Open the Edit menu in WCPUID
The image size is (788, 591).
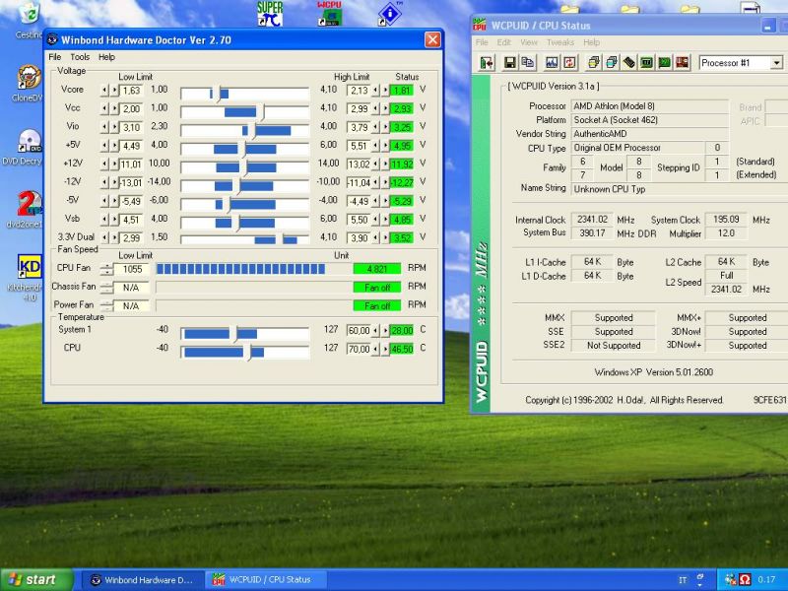504,42
